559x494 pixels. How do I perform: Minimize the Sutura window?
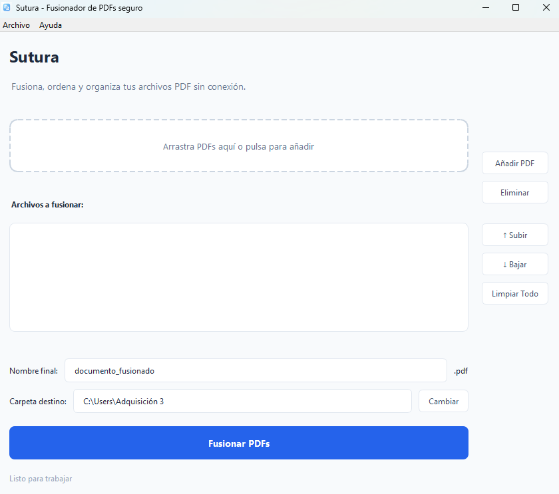486,7
